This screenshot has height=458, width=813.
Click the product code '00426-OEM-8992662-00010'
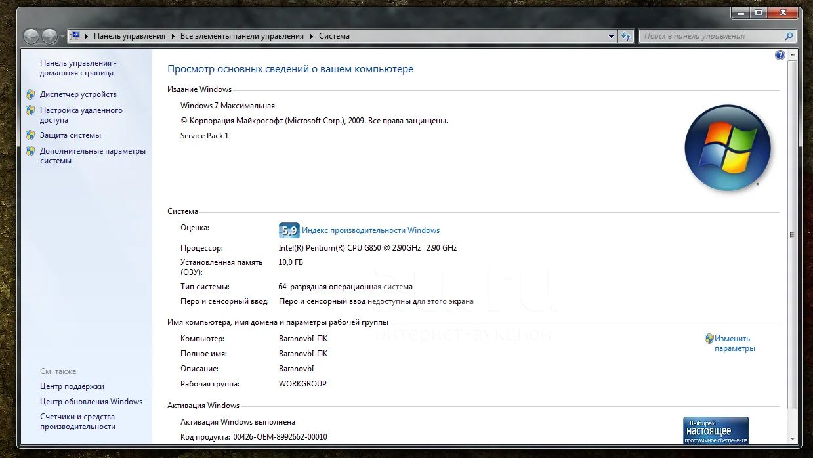(x=280, y=437)
